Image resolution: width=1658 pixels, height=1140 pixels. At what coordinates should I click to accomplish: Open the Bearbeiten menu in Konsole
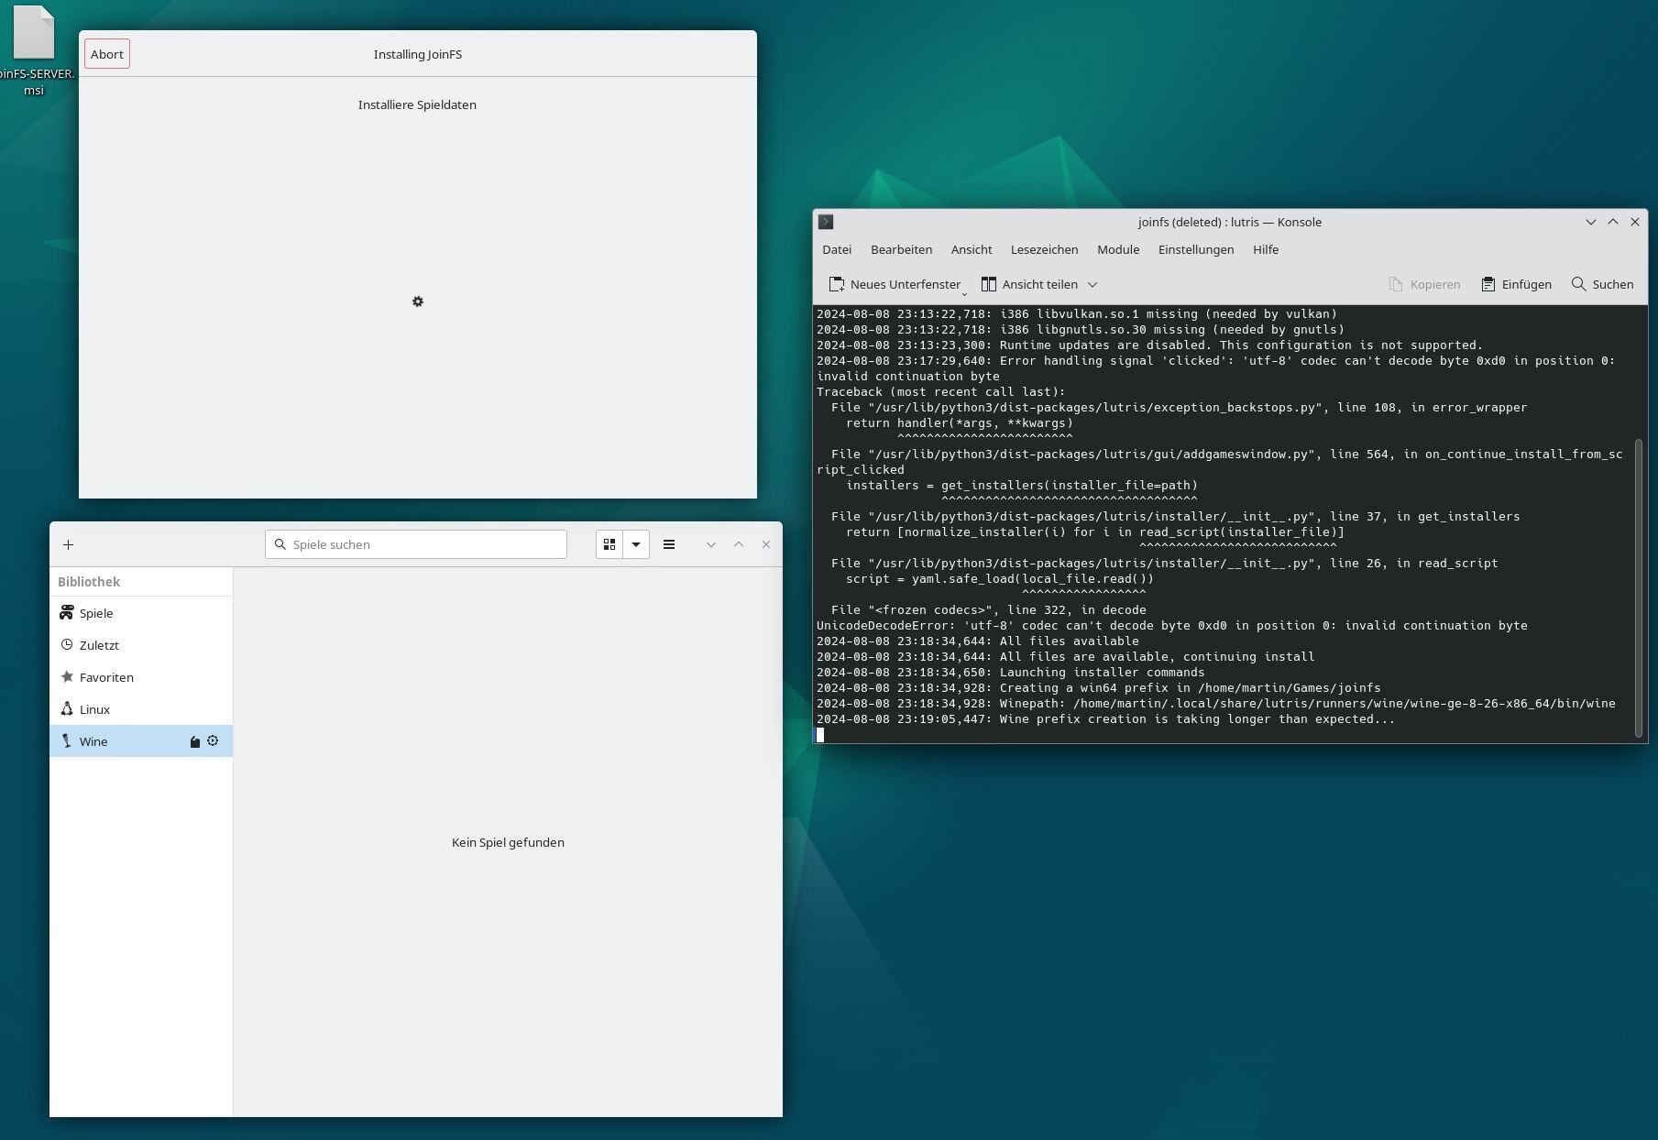point(901,249)
